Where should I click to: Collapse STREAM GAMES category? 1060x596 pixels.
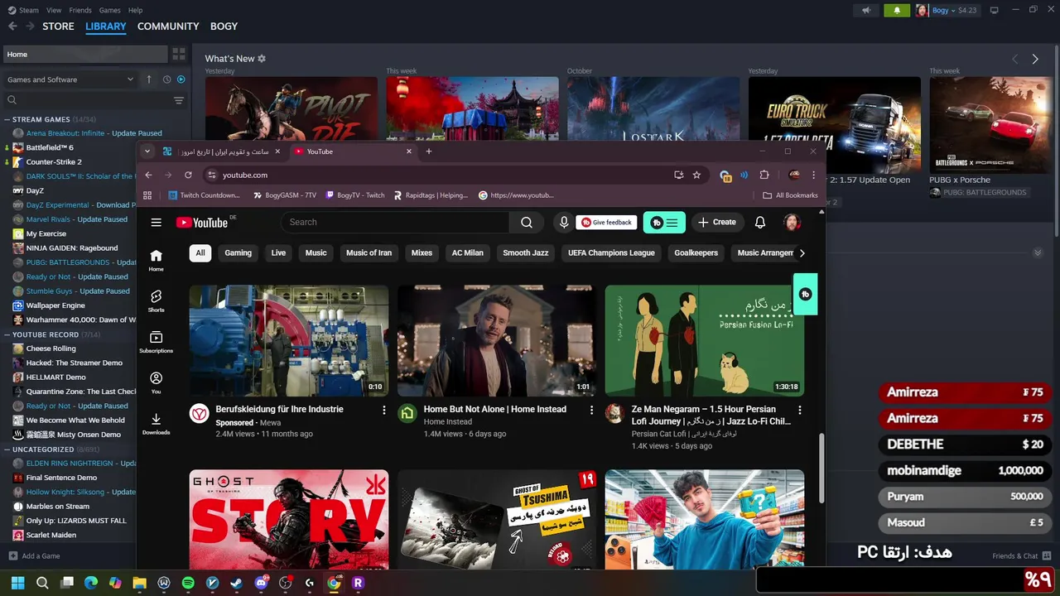pos(7,119)
